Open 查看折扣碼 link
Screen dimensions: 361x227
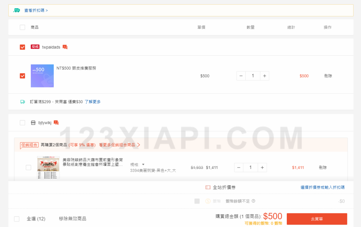[36, 10]
